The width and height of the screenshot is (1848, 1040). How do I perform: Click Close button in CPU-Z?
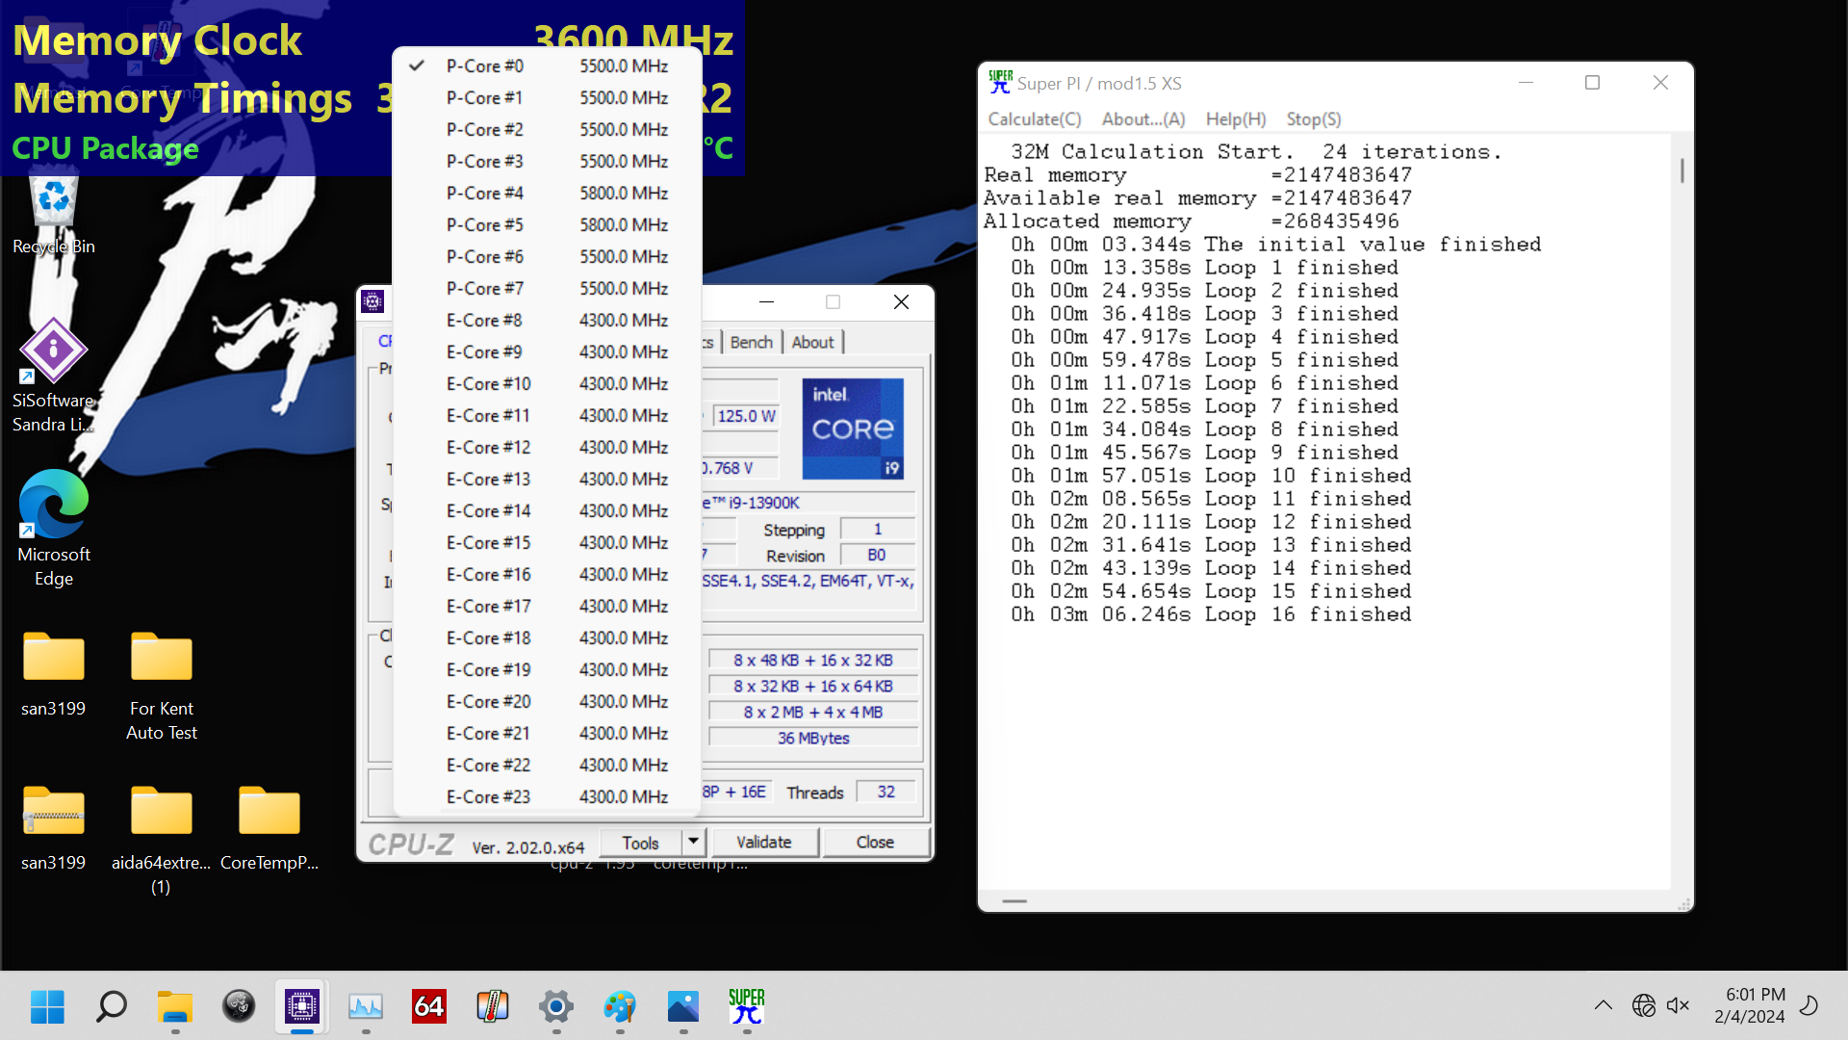click(875, 843)
